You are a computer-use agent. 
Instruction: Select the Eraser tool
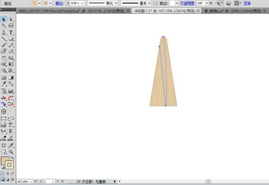11,51
